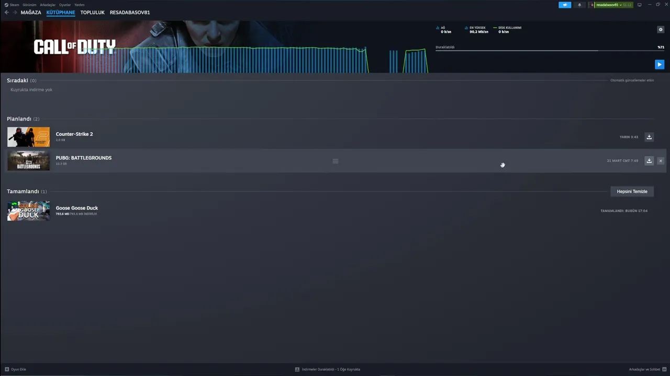Click the EN YÜKSEK peak speed indicator
The width and height of the screenshot is (670, 376).
[x=477, y=30]
